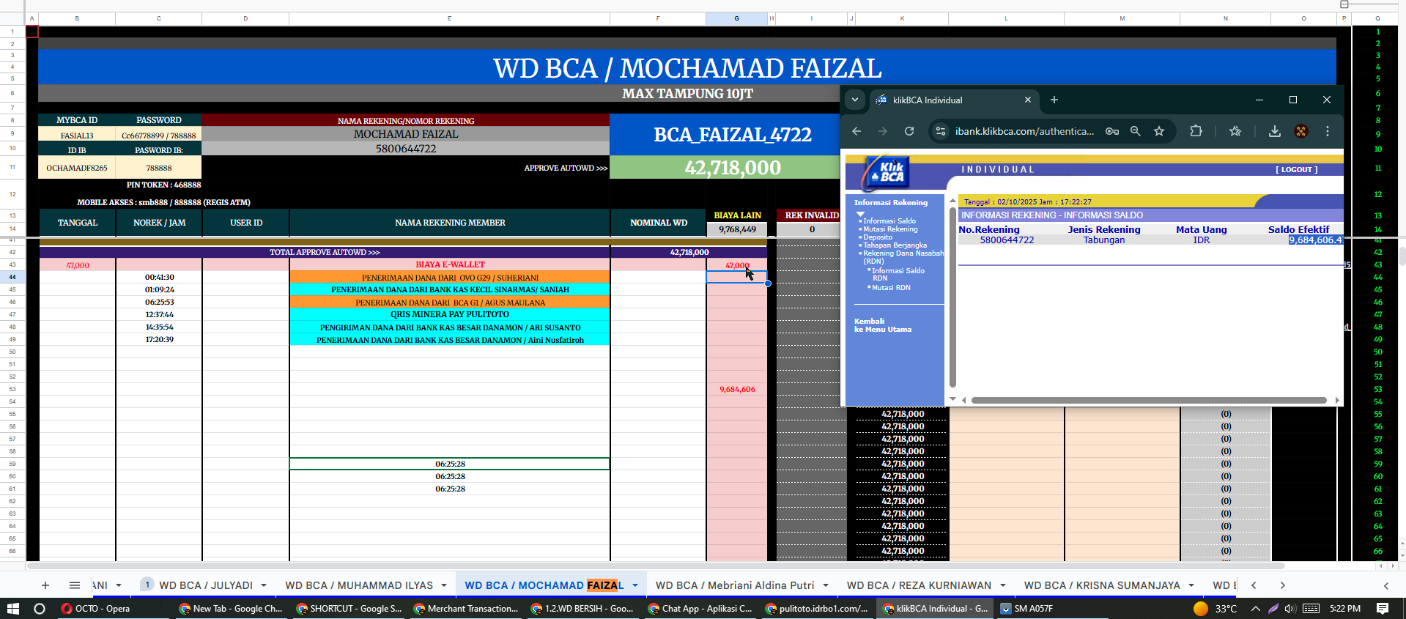
Task: Open the all sheets list icon
Action: pos(75,585)
